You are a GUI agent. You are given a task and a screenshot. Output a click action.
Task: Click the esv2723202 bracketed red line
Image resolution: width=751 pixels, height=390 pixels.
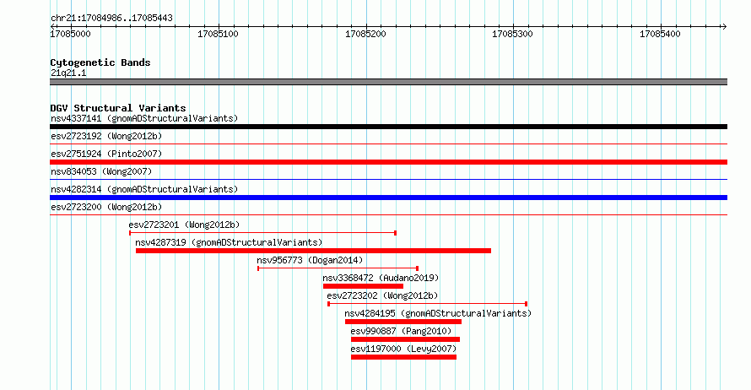[427, 304]
